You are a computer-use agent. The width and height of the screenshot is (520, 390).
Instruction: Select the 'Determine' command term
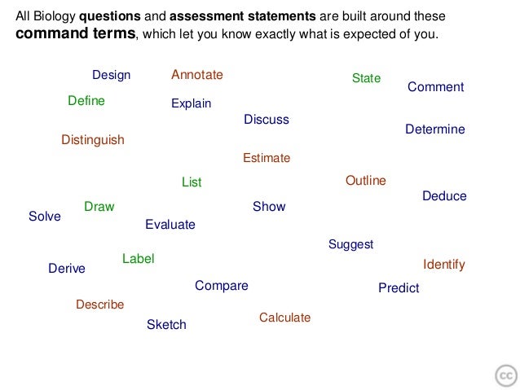pyautogui.click(x=435, y=129)
